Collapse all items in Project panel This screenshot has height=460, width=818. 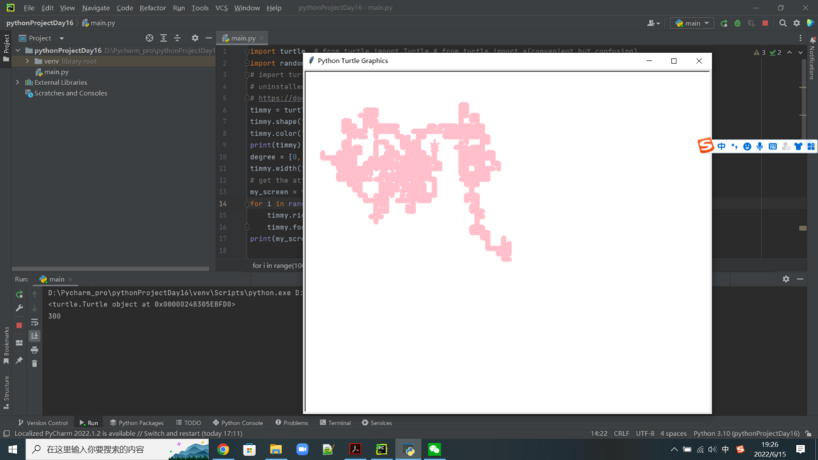click(177, 38)
